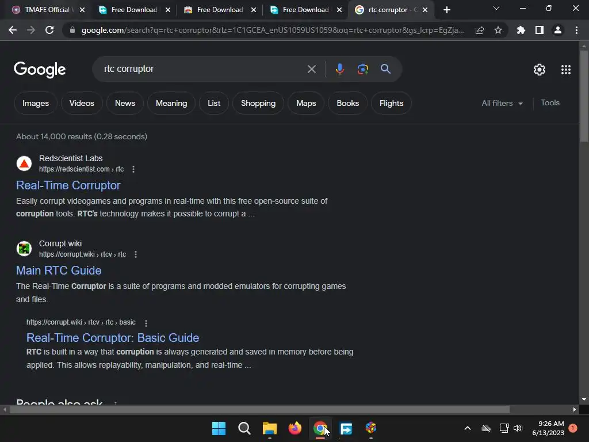Focus the Google search input field
The image size is (589, 442).
click(203, 69)
